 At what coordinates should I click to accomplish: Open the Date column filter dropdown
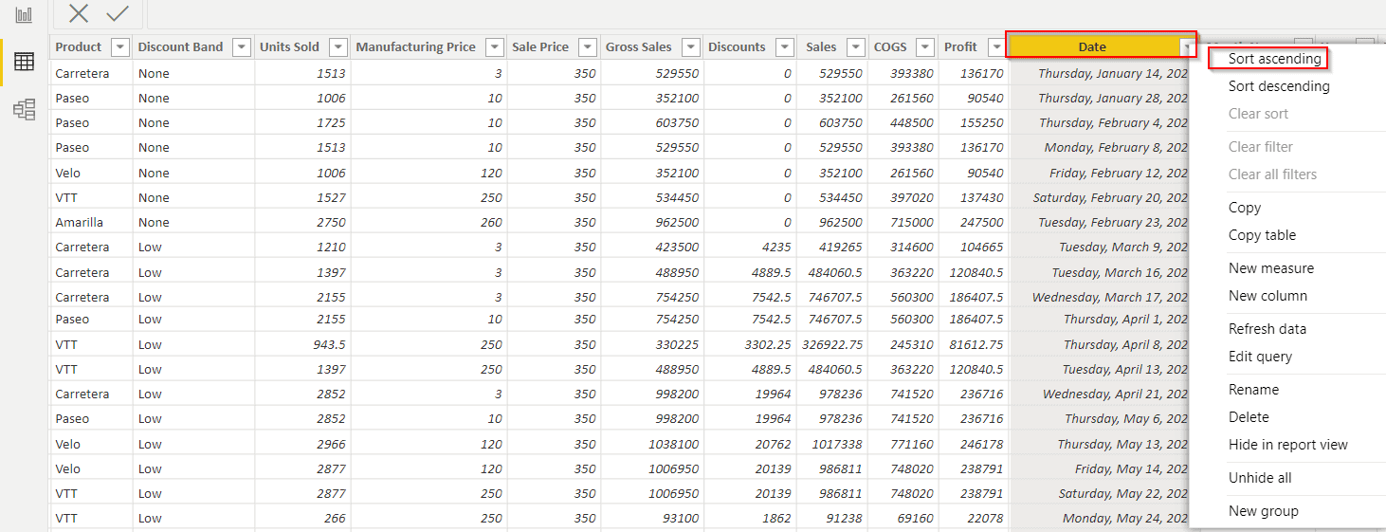(1186, 47)
